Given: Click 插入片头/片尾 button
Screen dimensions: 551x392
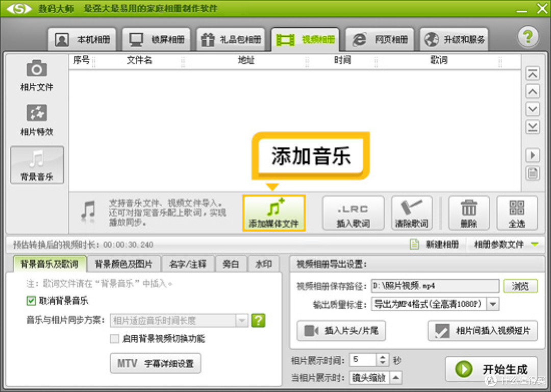Looking at the screenshot, I should (341, 330).
